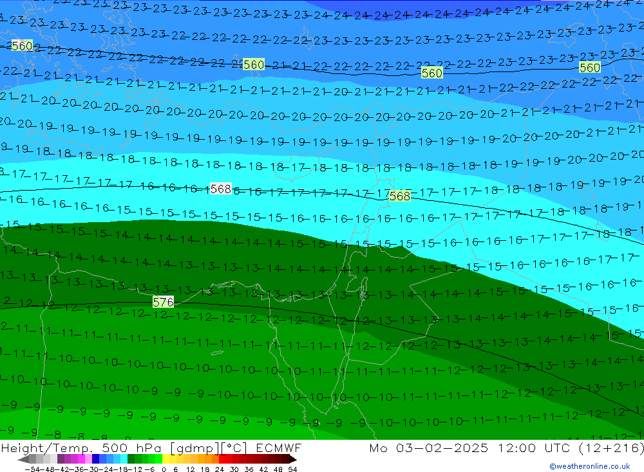This screenshot has width=644, height=472.
Task: Pick the cyan legend swatch
Action: [x=124, y=460]
